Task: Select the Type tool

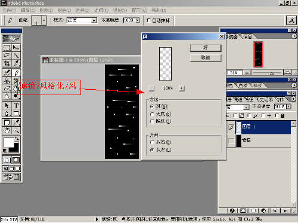Action: coord(16,105)
